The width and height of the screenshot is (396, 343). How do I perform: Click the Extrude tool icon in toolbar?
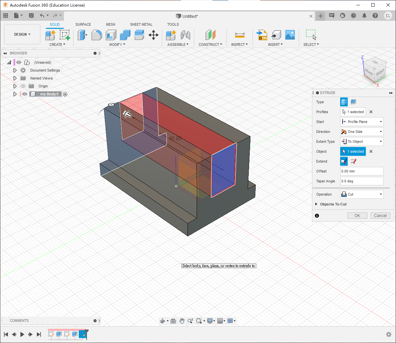coord(82,35)
